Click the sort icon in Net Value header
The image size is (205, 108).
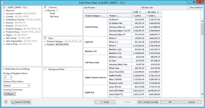pyautogui.click(x=158, y=12)
